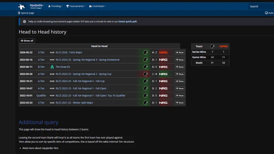Open the Liquipedia horse logo home
The image size is (274, 154).
(21, 6)
